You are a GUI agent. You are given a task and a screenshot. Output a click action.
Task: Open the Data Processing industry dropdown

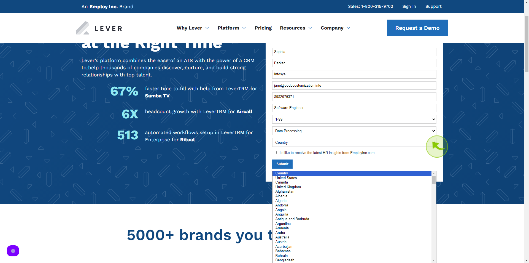click(354, 131)
